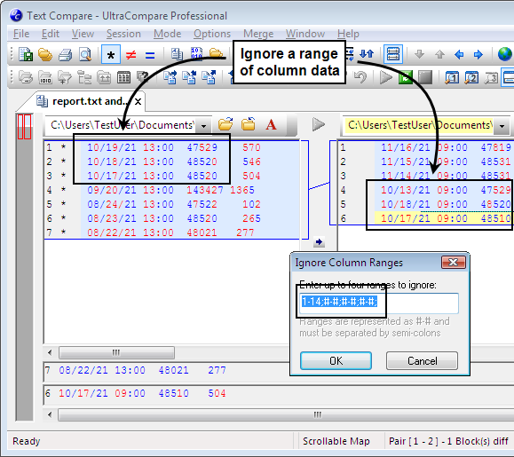The image size is (514, 457).
Task: Open the Help menu
Action: [x=348, y=34]
